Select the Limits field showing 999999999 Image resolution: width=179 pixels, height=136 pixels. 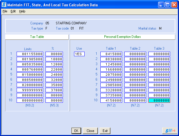(30, 90)
